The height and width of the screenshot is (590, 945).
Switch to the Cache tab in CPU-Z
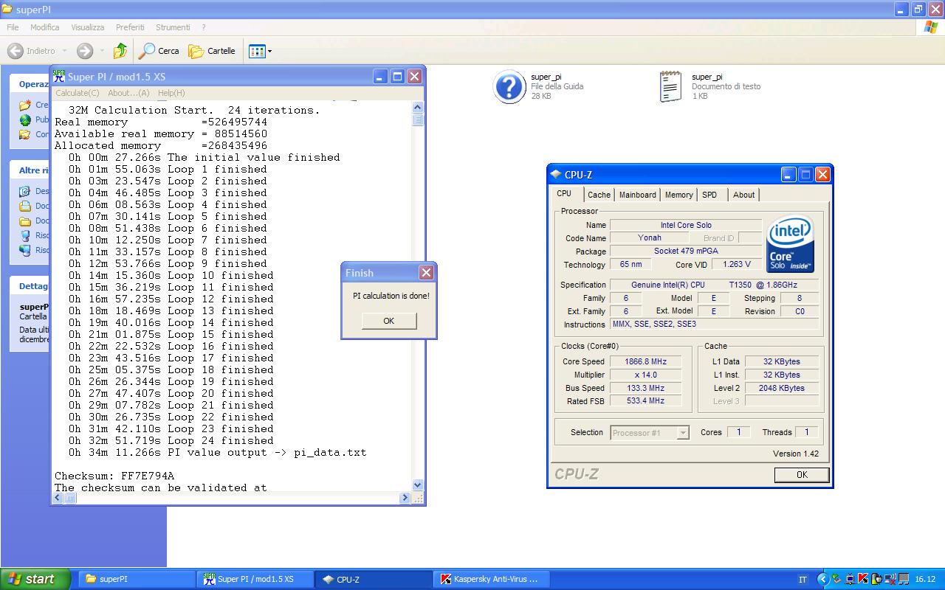tap(599, 195)
